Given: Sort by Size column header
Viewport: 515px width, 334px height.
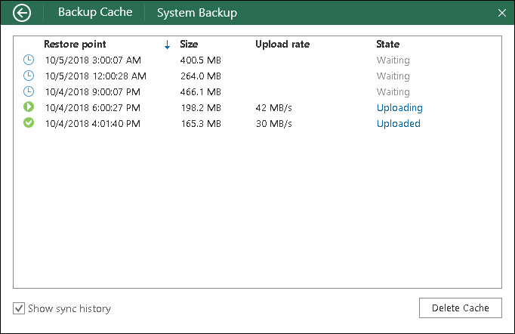Looking at the screenshot, I should click(x=189, y=44).
